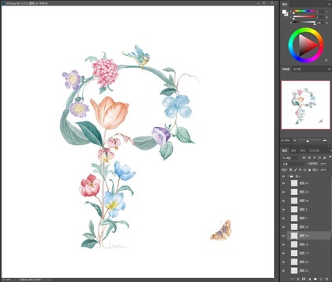Filter layers by smart objects icon

click(x=325, y=157)
